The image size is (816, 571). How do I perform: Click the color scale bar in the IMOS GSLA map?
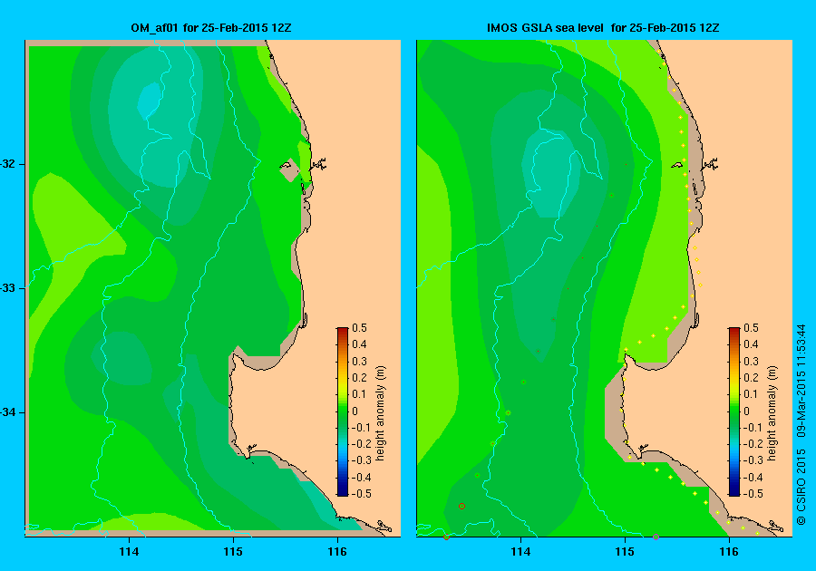(733, 411)
